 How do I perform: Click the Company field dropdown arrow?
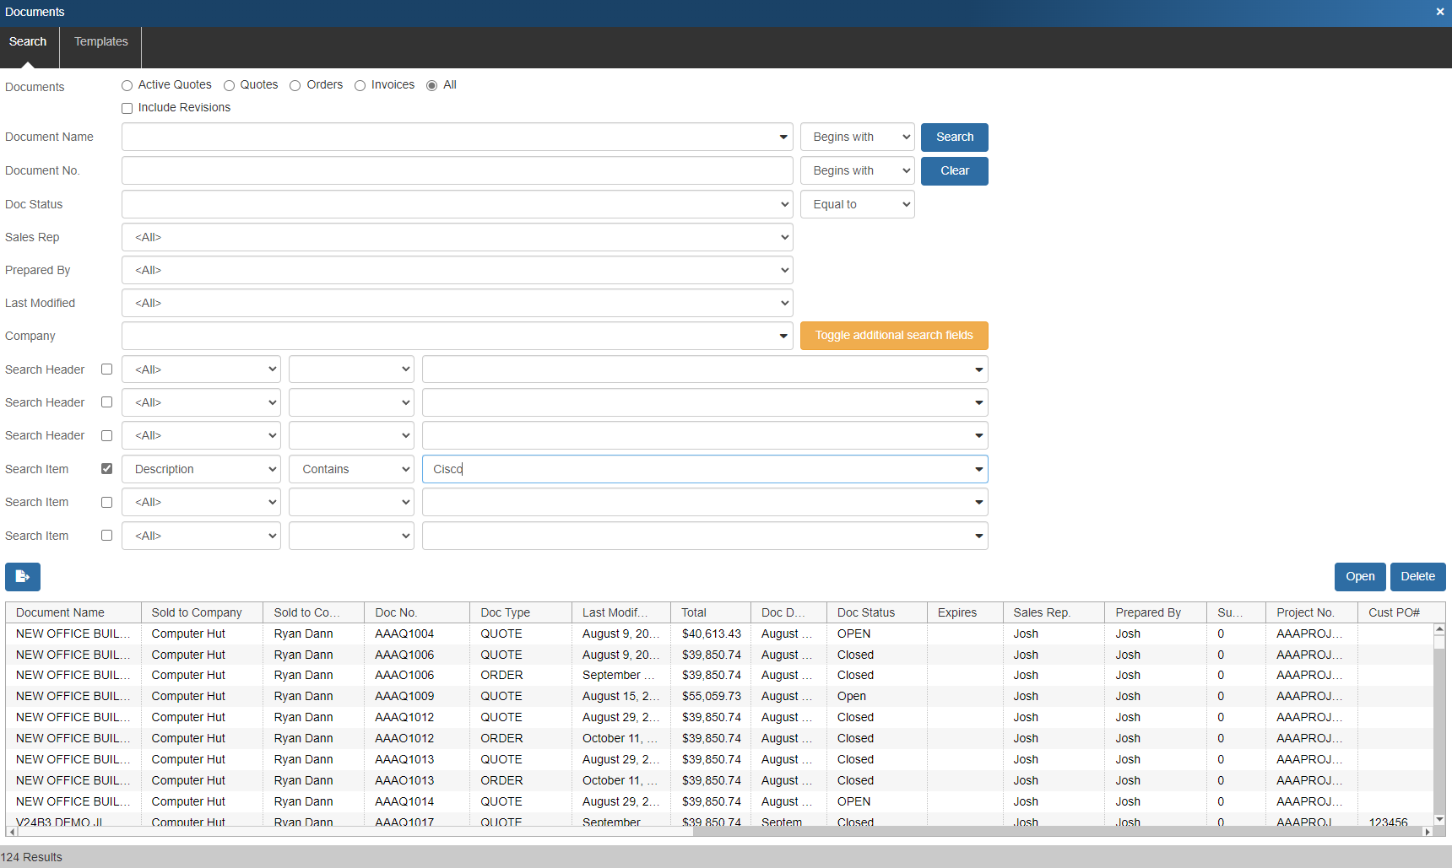click(783, 337)
